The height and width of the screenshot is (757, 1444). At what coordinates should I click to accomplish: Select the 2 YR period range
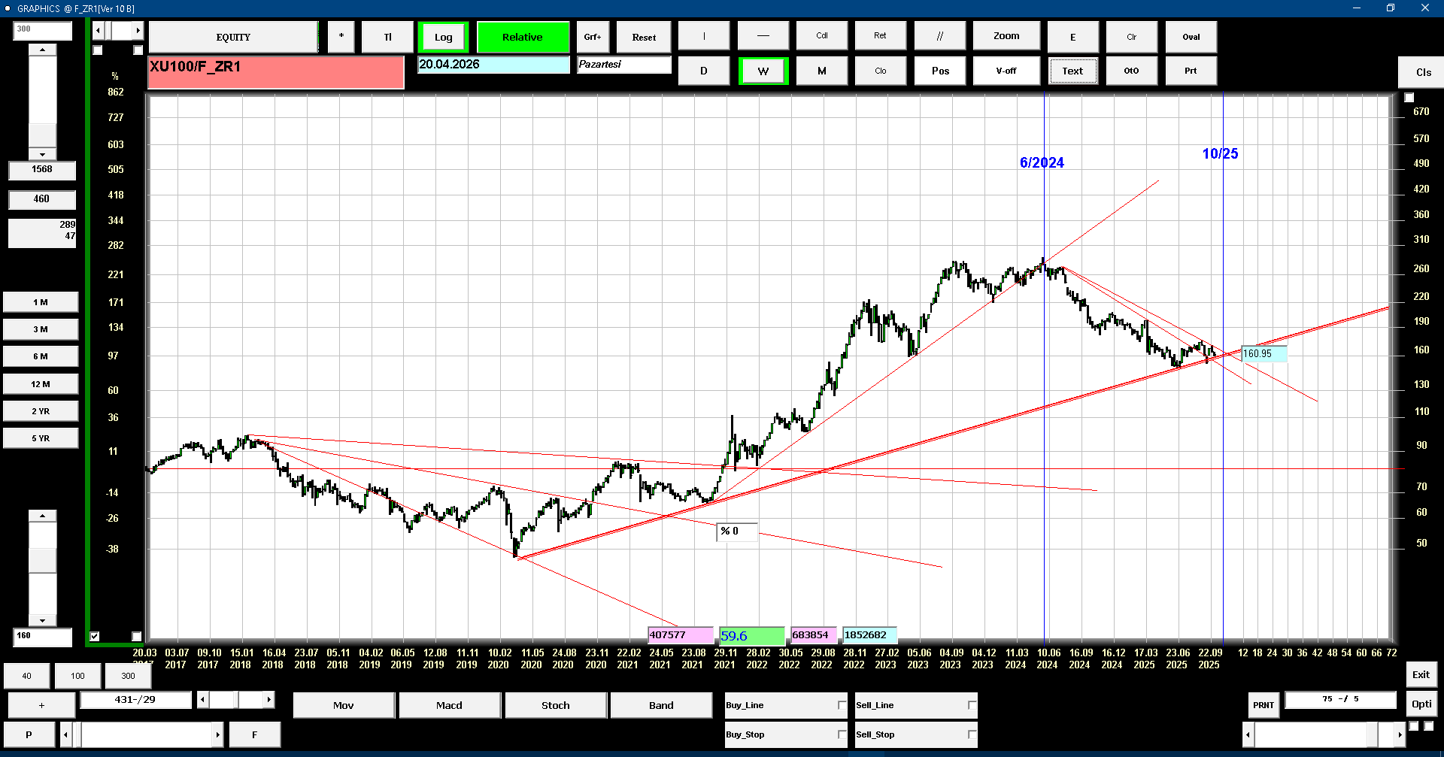pos(41,411)
